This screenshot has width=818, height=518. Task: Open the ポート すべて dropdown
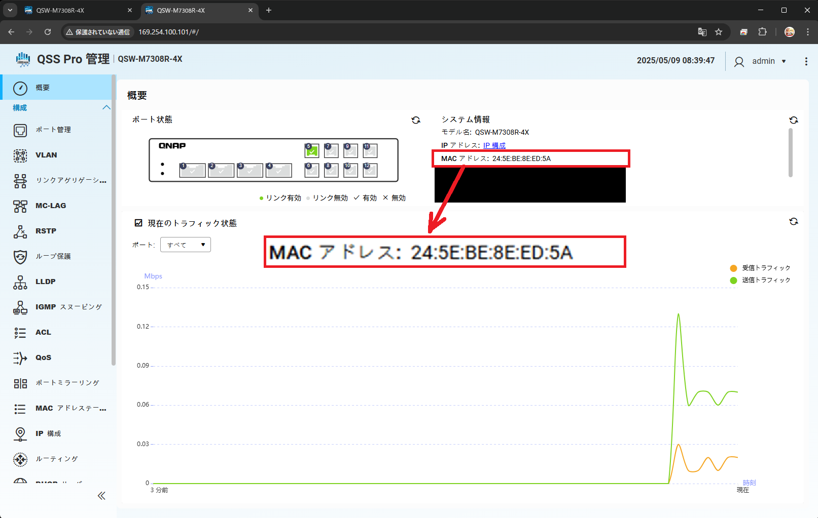point(186,245)
